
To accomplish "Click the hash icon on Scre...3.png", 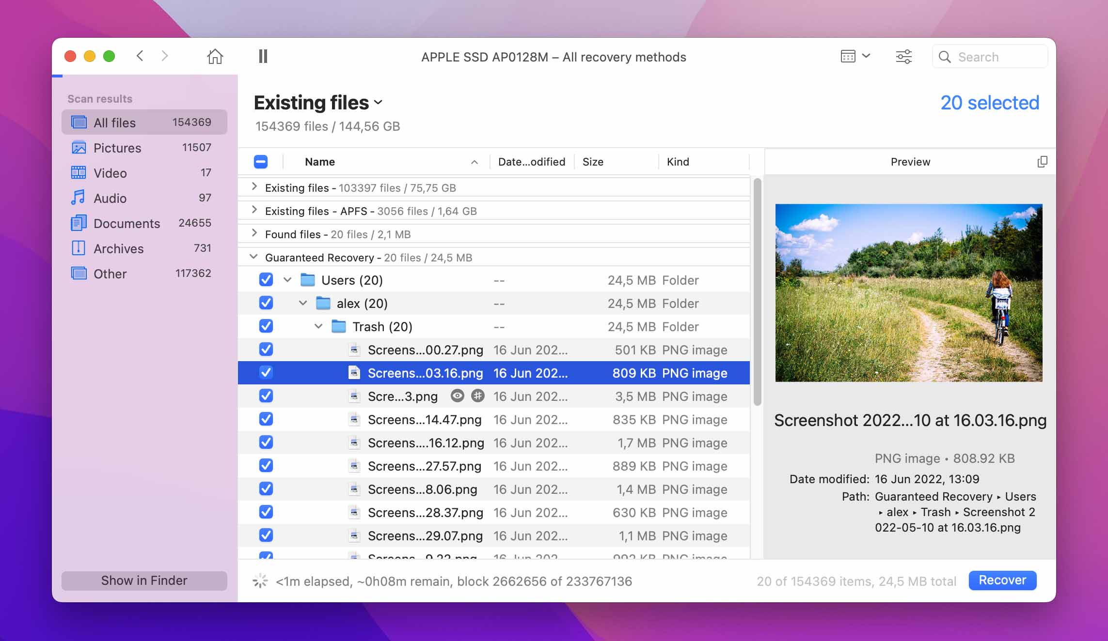I will click(x=478, y=396).
